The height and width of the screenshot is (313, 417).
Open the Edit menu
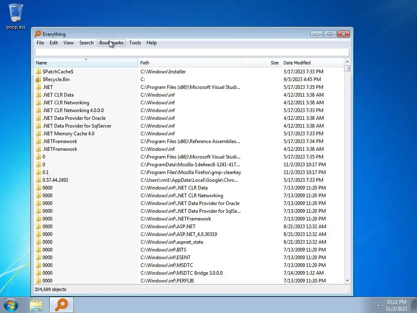click(x=54, y=42)
